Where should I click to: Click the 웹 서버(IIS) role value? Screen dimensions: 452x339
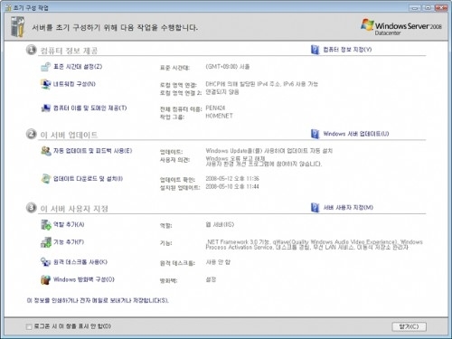point(220,224)
